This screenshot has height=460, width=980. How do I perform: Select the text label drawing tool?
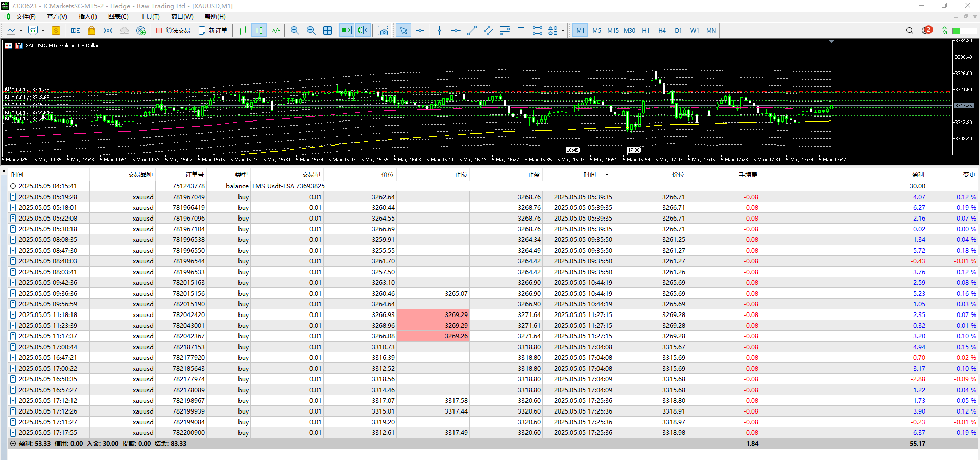click(521, 31)
